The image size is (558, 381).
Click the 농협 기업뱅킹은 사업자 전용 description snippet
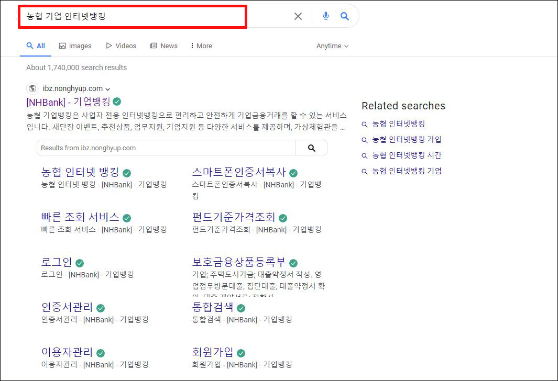(186, 121)
